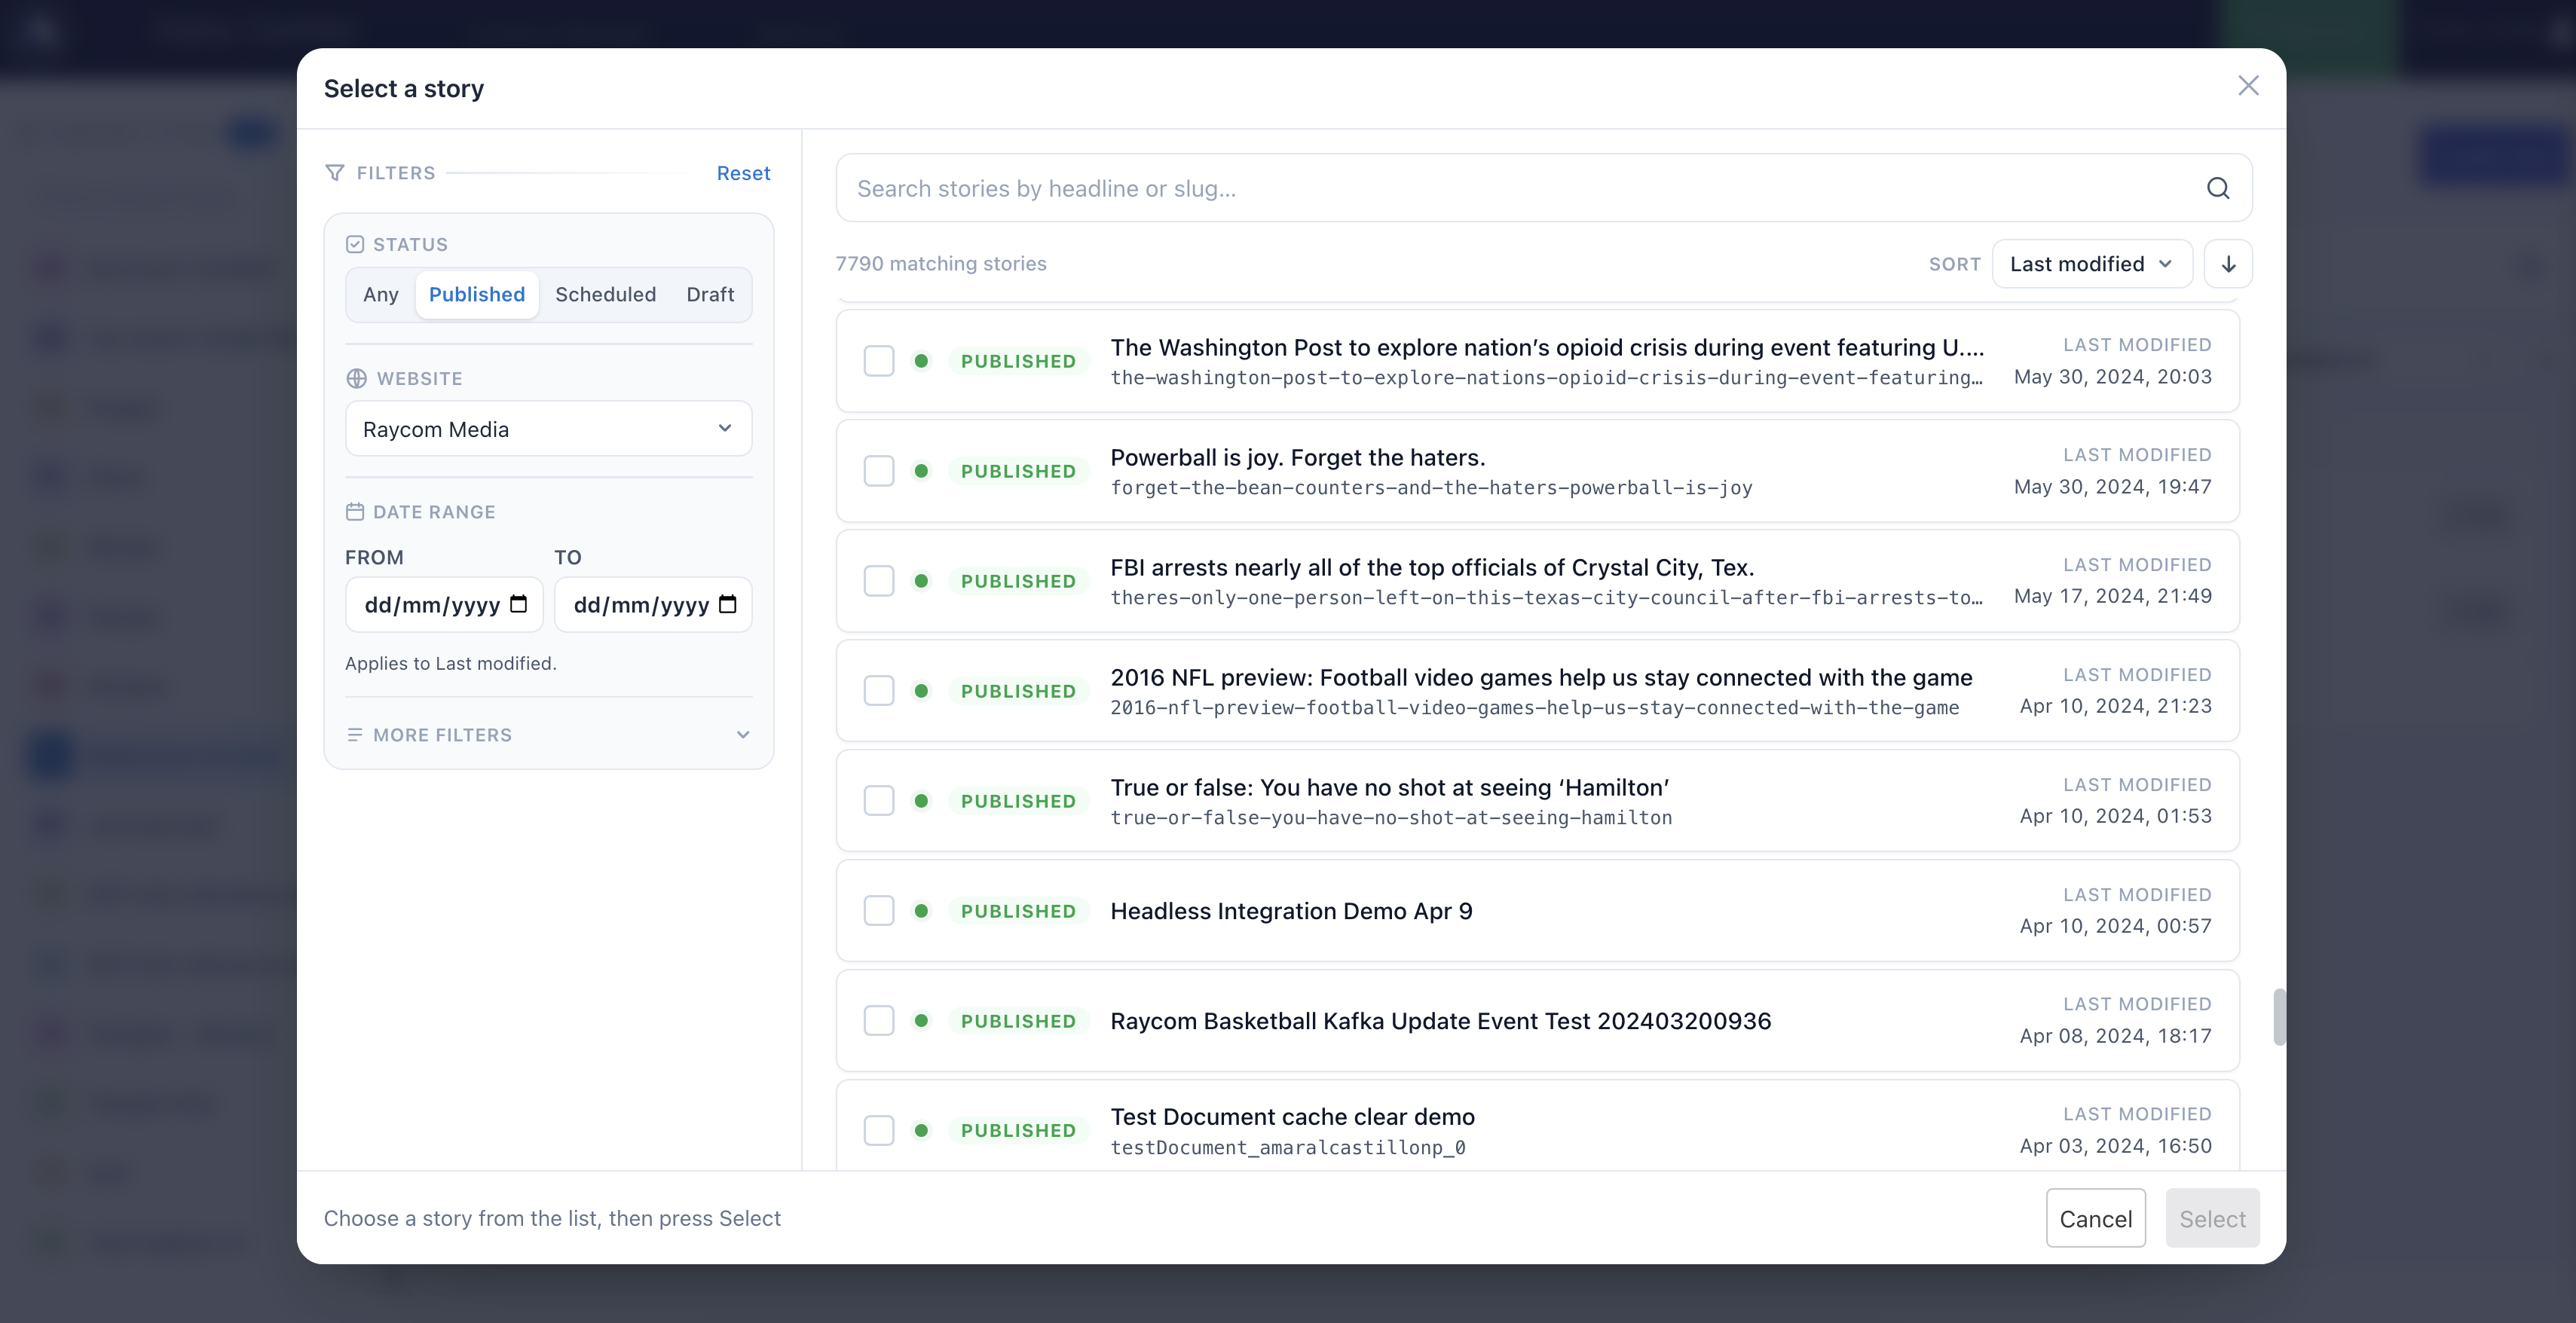
Task: Click the Reset filters link
Action: (x=743, y=173)
